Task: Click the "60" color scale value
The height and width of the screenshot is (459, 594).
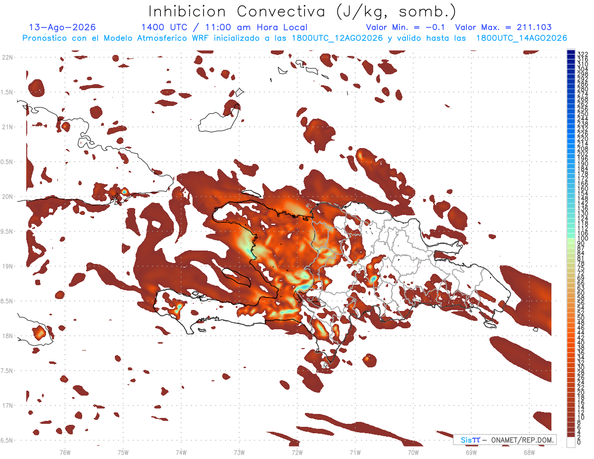Action: [x=581, y=293]
